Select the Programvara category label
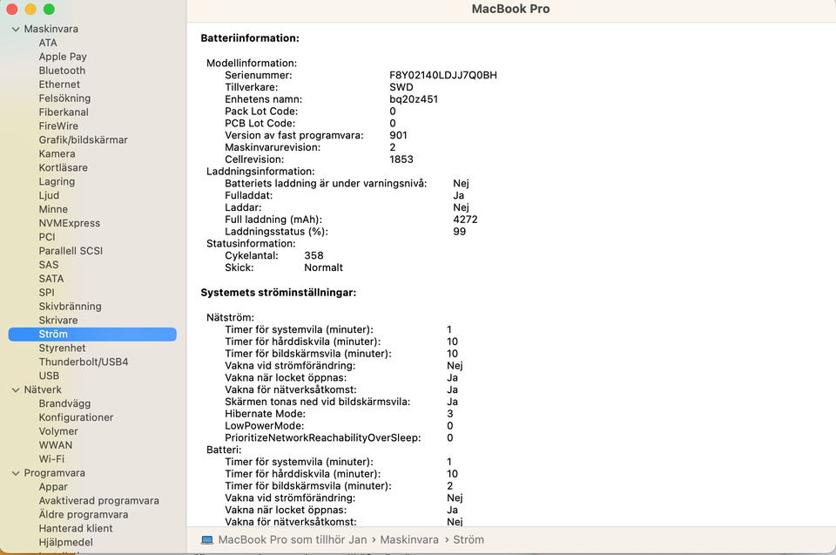Viewport: 836px width, 555px height. (54, 473)
